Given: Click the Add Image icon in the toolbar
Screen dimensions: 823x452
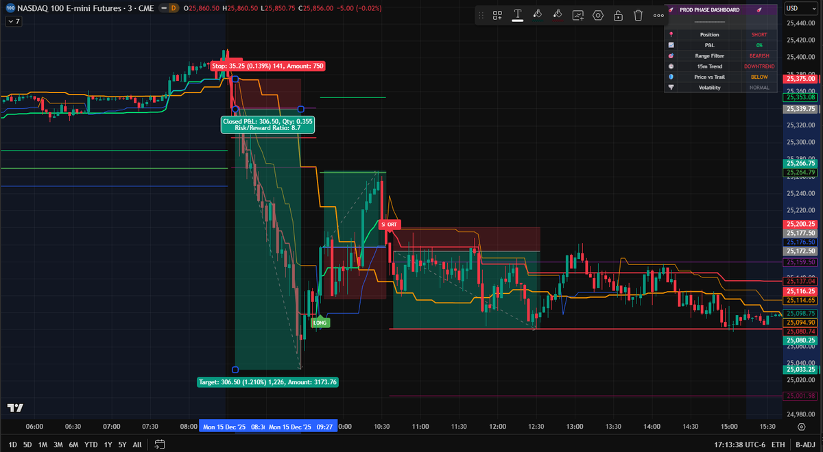Looking at the screenshot, I should 577,14.
